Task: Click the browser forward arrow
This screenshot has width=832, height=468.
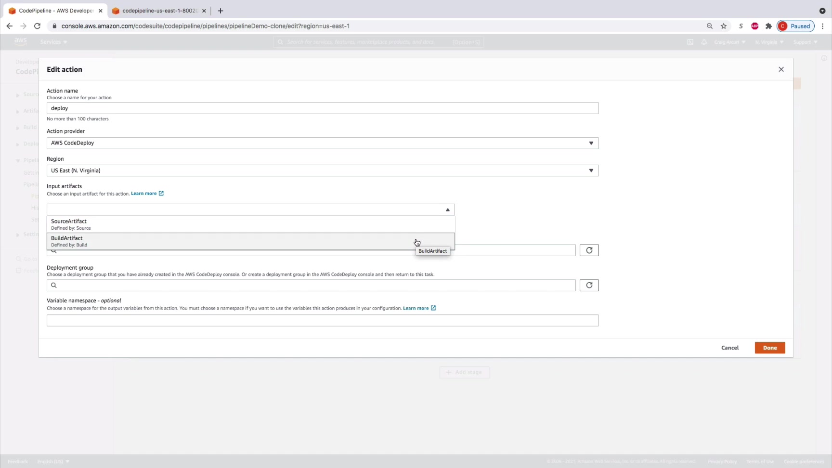Action: click(23, 26)
